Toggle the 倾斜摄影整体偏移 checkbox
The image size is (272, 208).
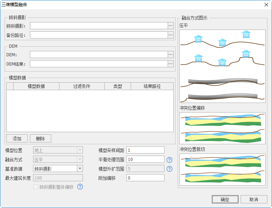36,187
